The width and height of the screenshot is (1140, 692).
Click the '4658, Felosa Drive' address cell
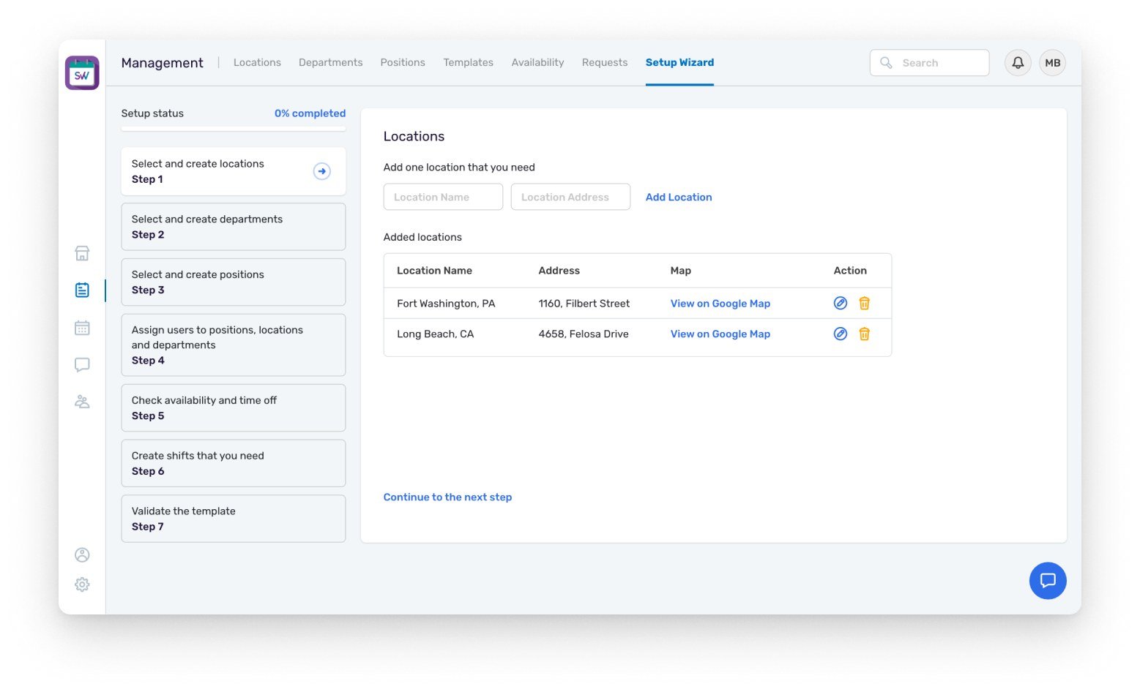click(584, 334)
